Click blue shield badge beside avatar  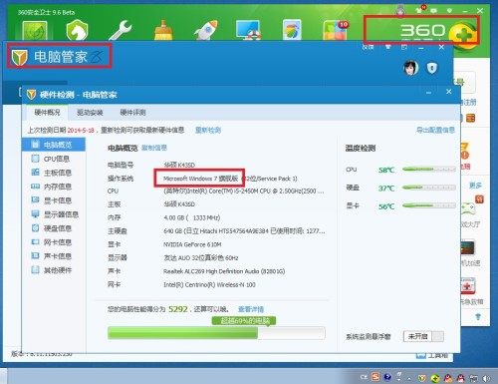(x=432, y=68)
